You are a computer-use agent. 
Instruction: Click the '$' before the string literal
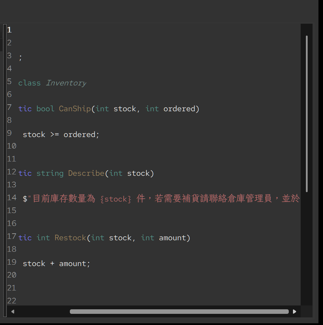pos(25,199)
